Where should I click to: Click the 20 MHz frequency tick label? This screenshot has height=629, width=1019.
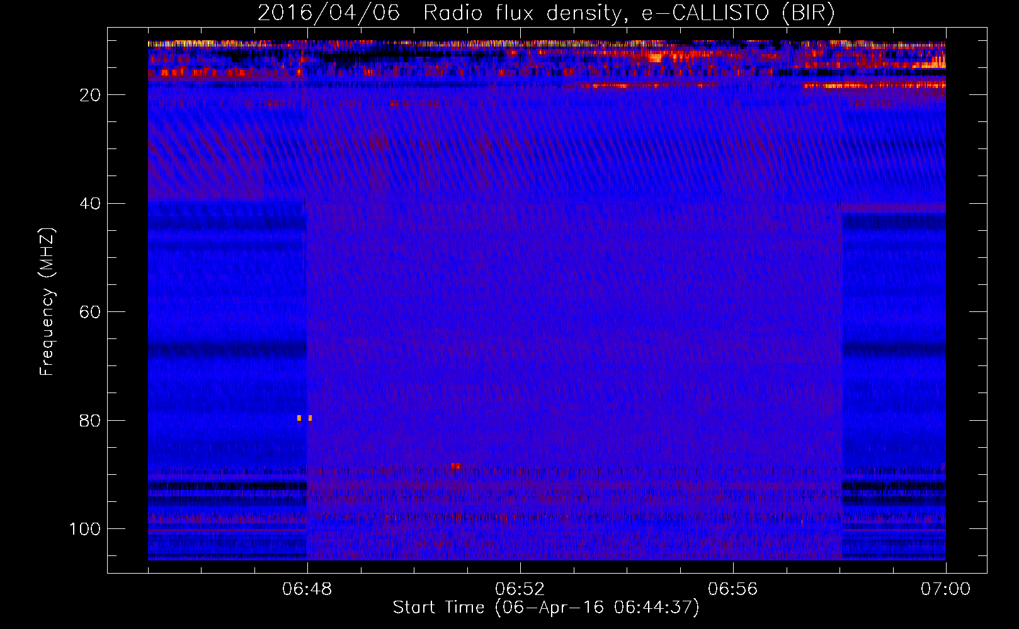[90, 95]
